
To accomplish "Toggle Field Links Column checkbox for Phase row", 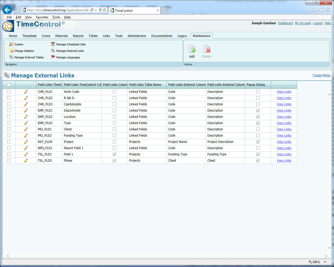I will point(115,161).
